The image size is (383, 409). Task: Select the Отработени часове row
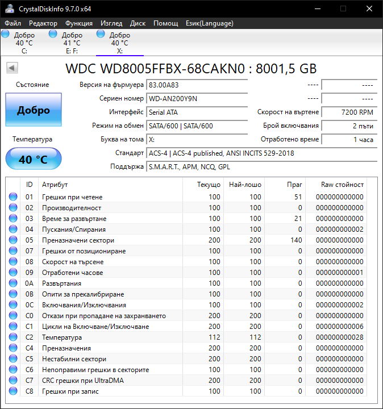point(186,272)
